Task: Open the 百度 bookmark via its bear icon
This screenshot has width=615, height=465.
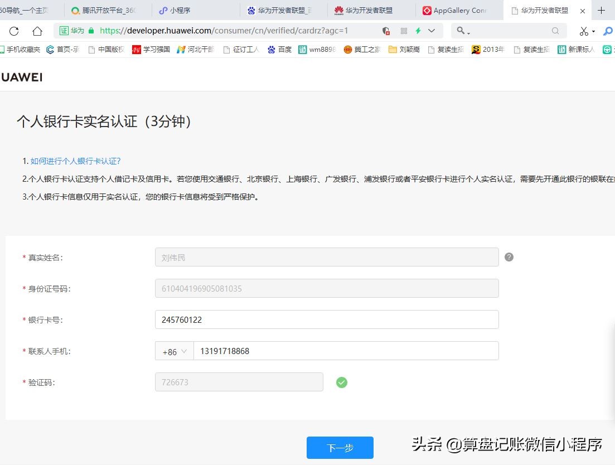Action: [x=271, y=50]
